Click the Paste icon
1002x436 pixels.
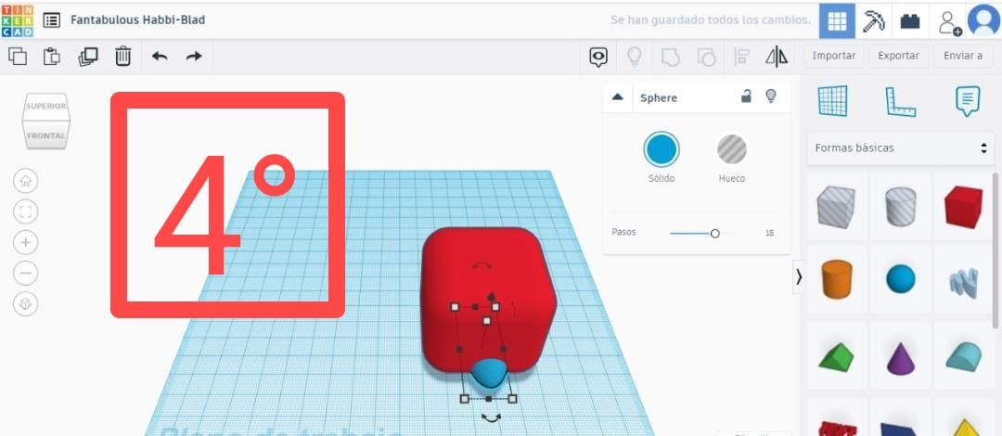[52, 57]
